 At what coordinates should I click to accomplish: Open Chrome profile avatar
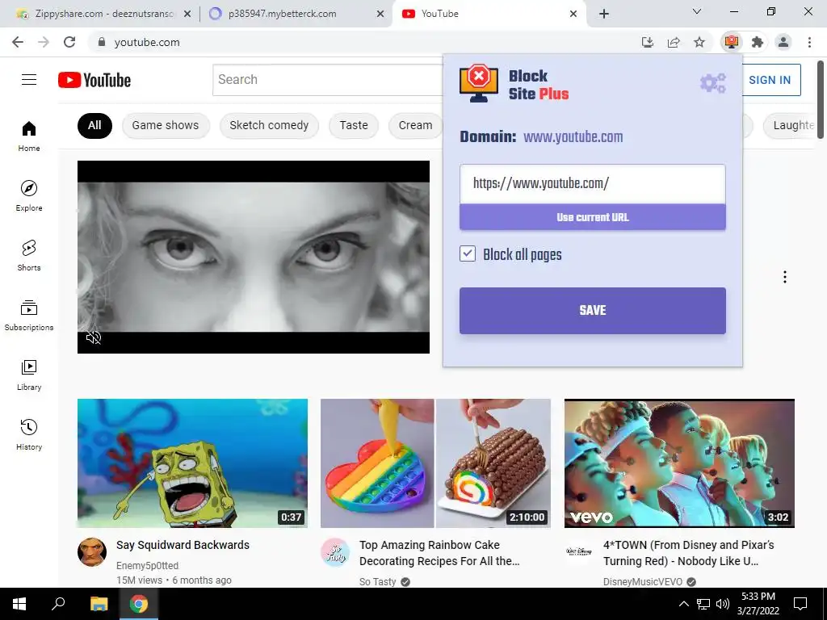point(783,42)
